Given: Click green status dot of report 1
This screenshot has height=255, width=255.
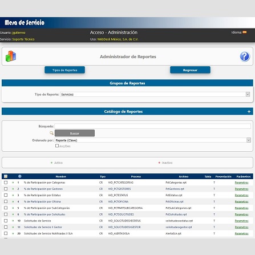Looking at the screenshot, I should tap(13, 183).
